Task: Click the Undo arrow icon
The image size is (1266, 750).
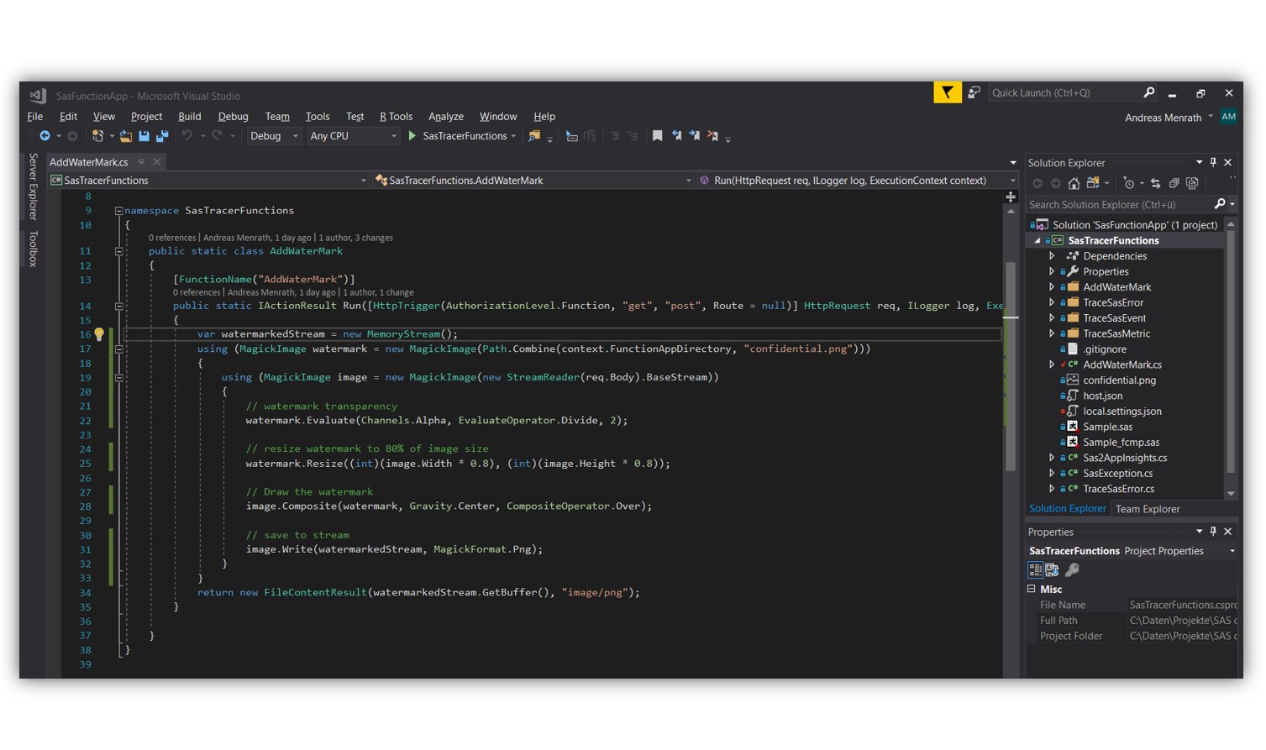Action: pos(186,136)
